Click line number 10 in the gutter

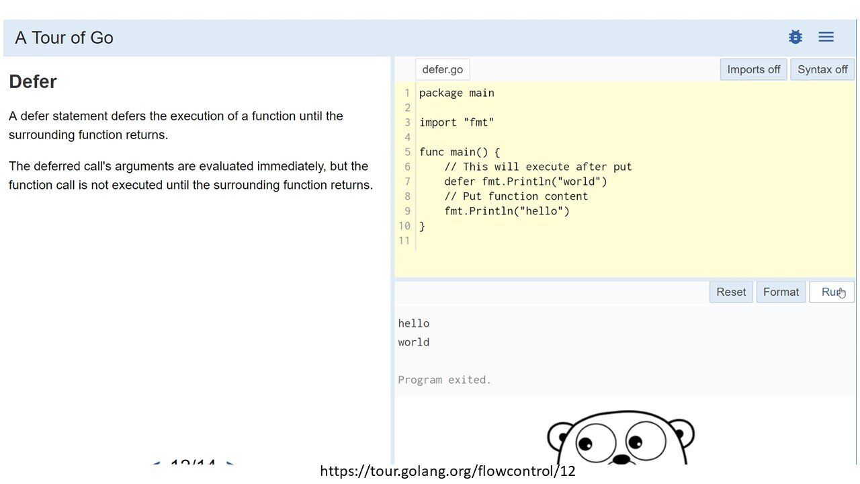coord(404,226)
